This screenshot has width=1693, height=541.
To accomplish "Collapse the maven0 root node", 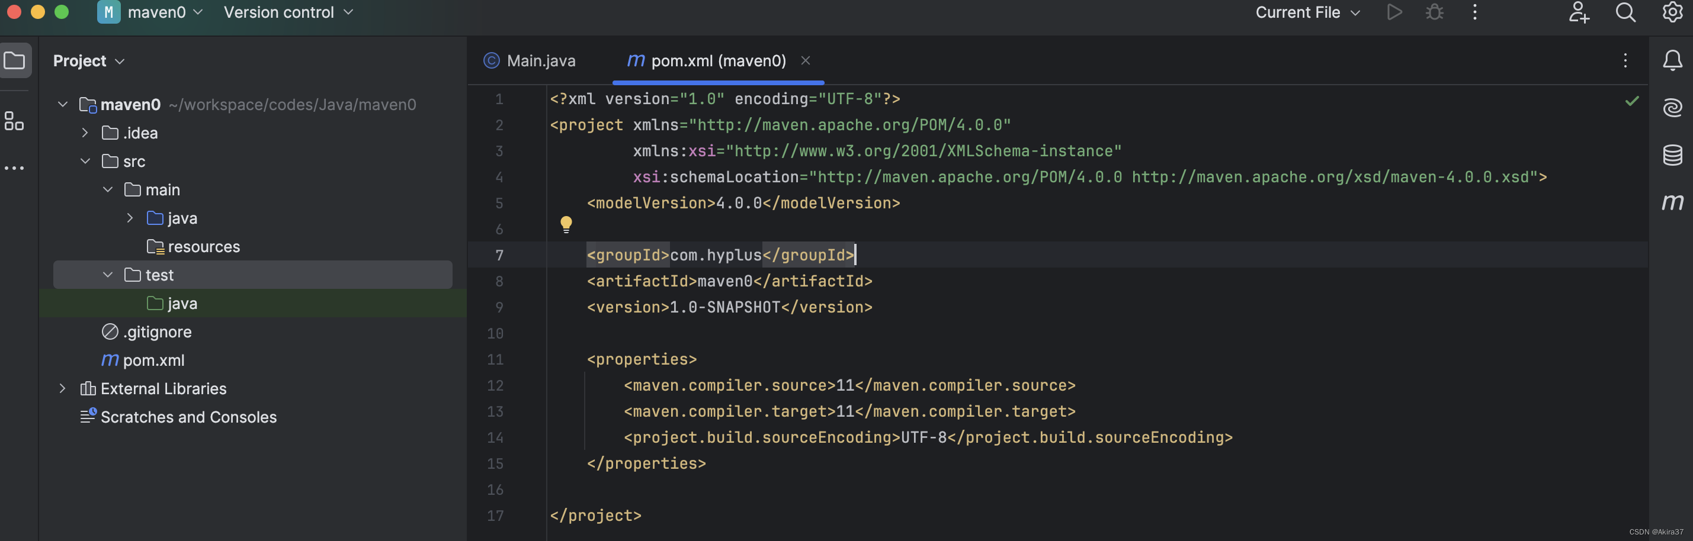I will click(62, 104).
